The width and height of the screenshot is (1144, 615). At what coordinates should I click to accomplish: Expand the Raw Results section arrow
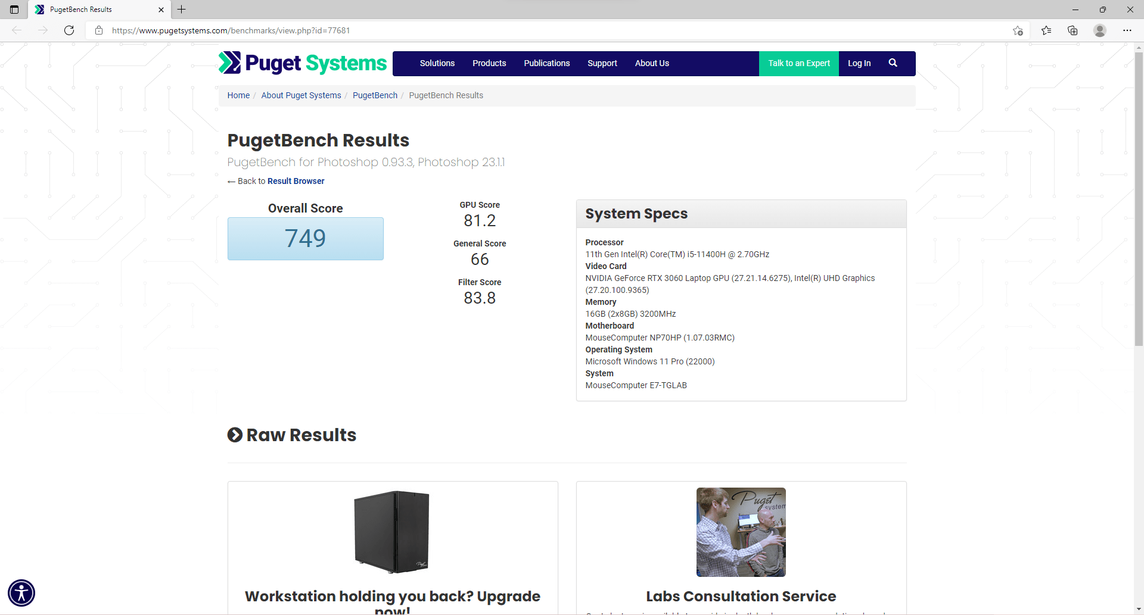235,435
